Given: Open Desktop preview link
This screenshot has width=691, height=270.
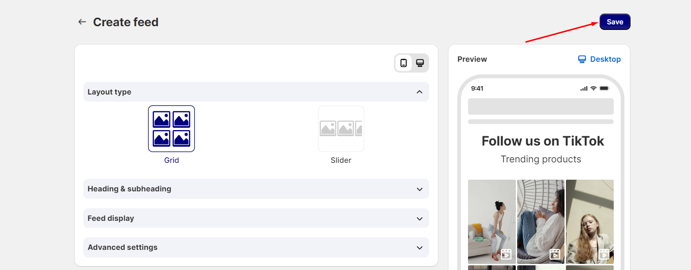Looking at the screenshot, I should coord(599,59).
